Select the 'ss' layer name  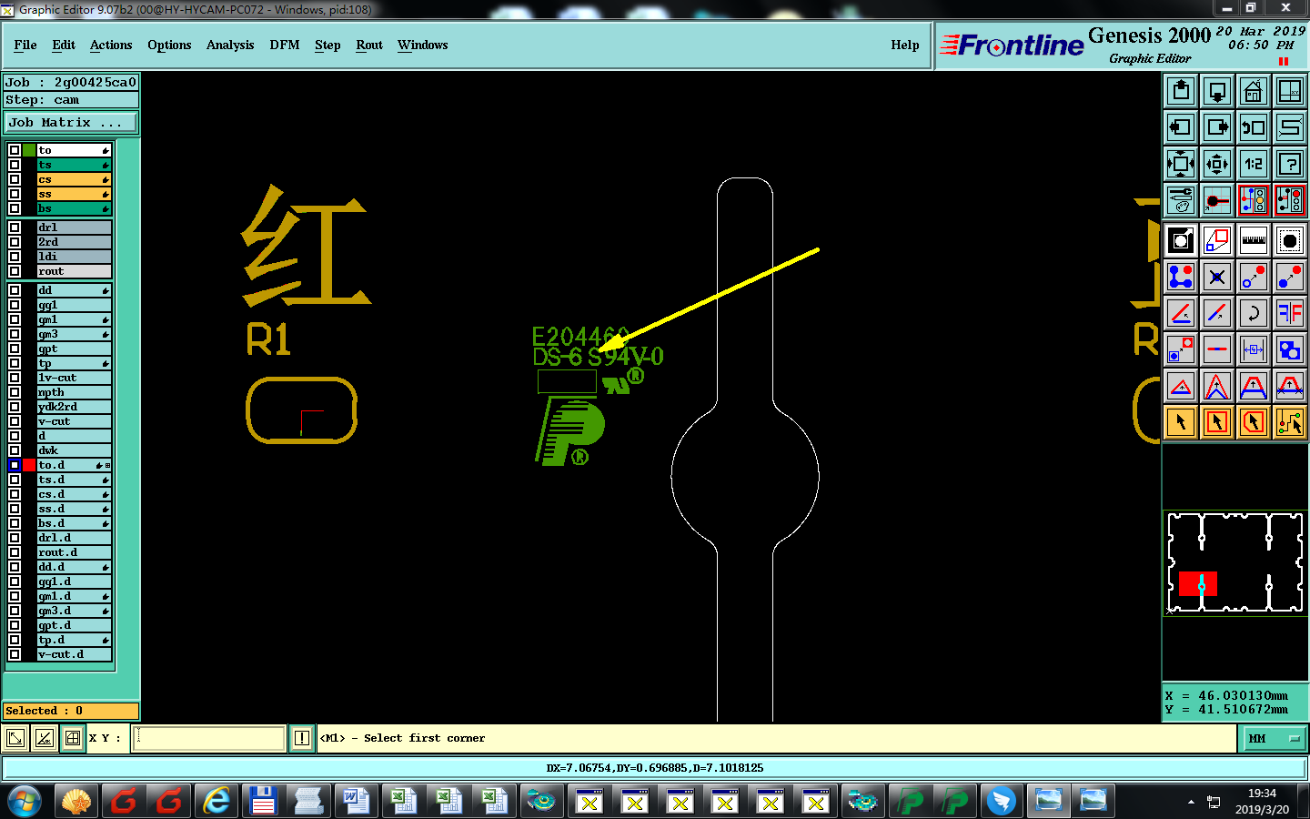pos(73,194)
